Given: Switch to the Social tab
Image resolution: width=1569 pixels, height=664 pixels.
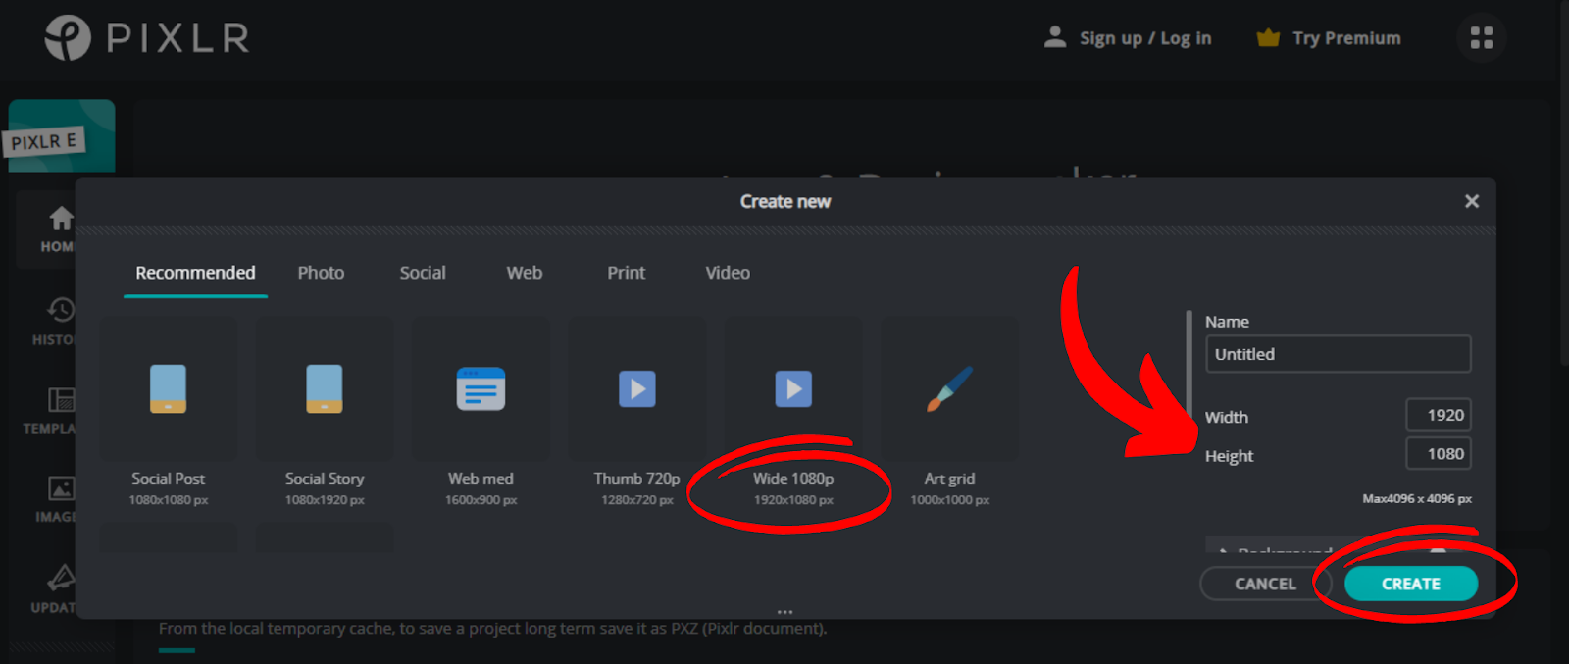Looking at the screenshot, I should [423, 273].
